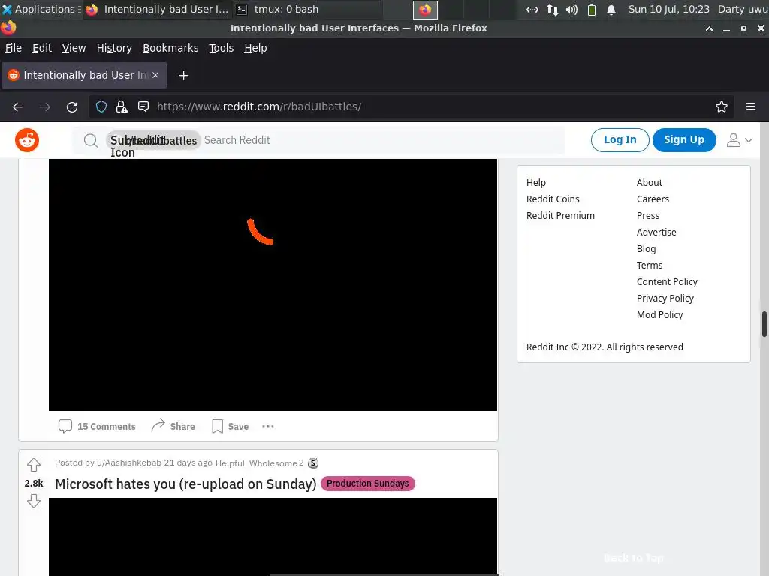Click the Log In button
This screenshot has width=769, height=576.
[620, 140]
